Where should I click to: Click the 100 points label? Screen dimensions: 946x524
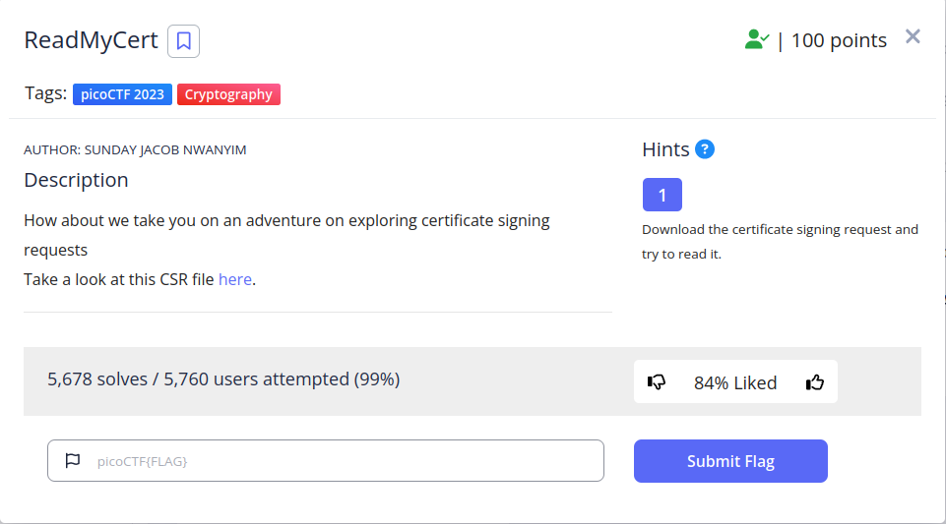coord(839,40)
